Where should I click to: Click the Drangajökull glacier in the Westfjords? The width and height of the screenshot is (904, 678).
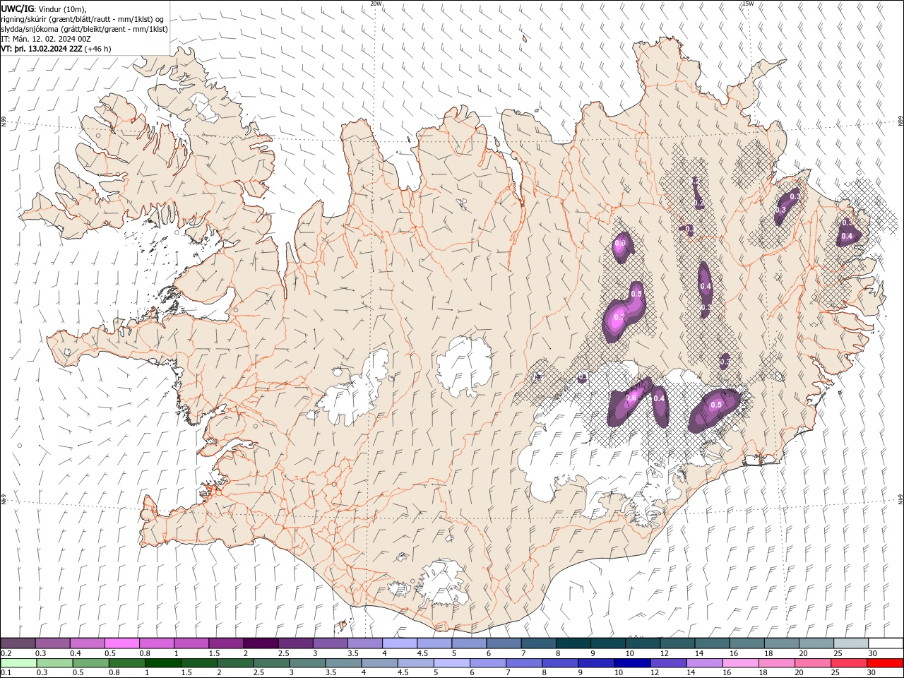pos(205,108)
